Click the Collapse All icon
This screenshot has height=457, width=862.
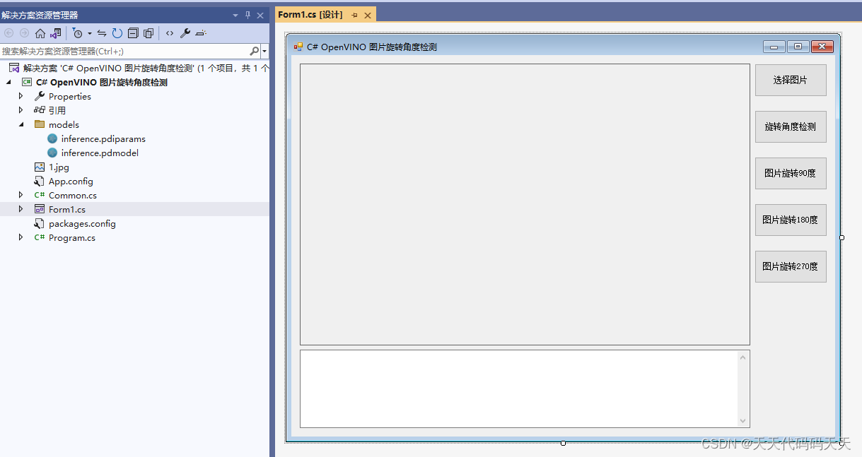[x=133, y=32]
